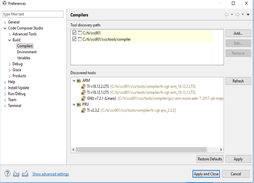
Task: Click the type filter text field
Action: pyautogui.click(x=33, y=14)
